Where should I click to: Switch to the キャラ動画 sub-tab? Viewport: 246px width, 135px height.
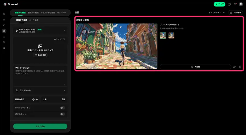pos(34,20)
